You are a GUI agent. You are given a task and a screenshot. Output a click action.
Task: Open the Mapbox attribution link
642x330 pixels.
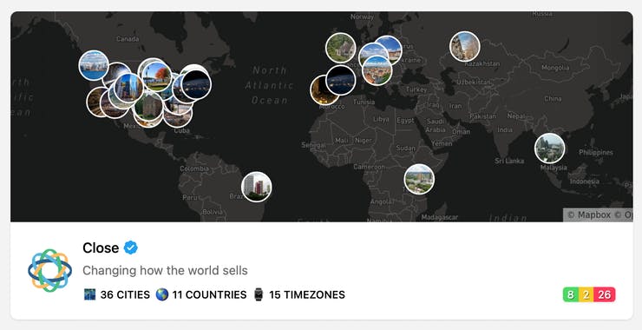(x=589, y=214)
